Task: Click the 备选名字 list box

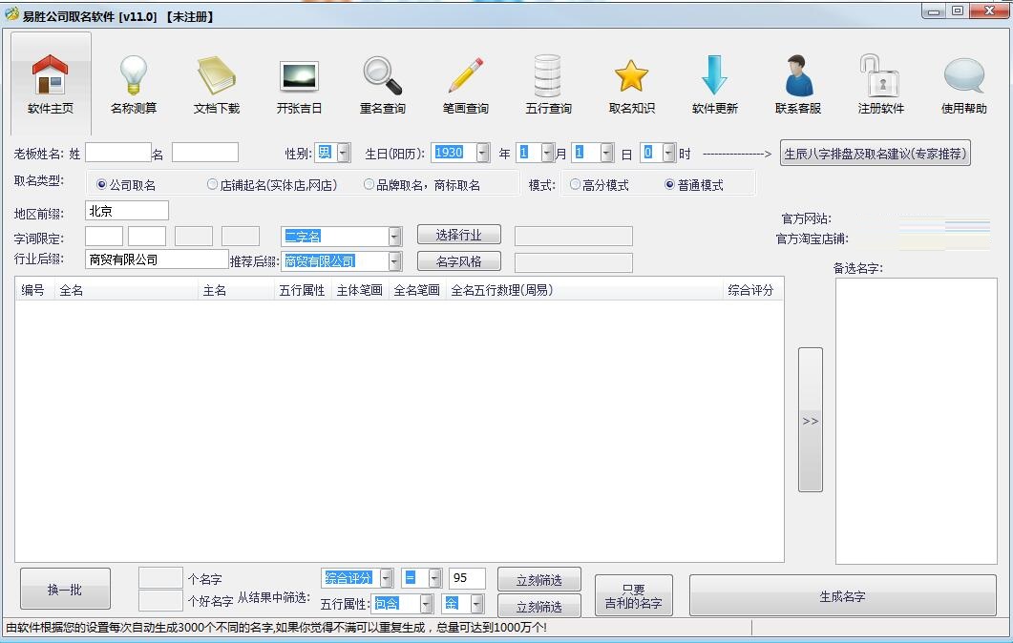Action: tap(917, 421)
